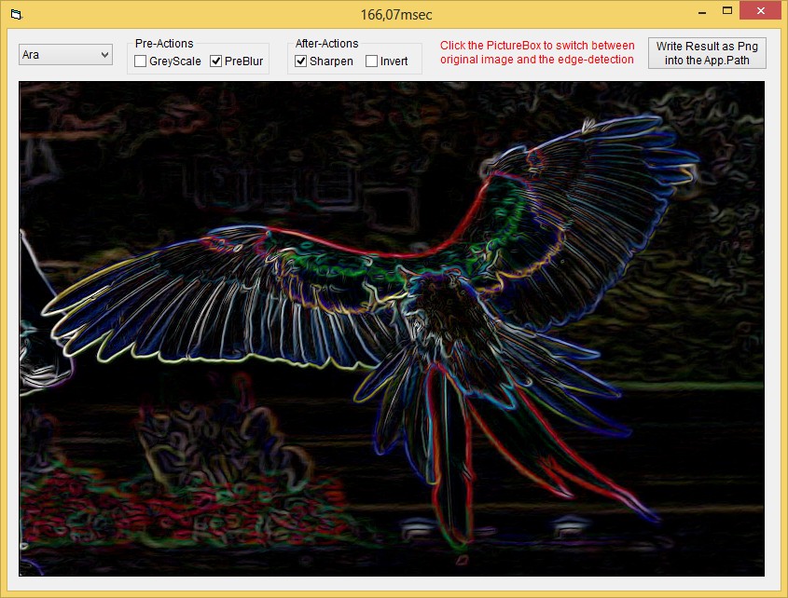
Task: Click the After-Actions group label
Action: (326, 43)
